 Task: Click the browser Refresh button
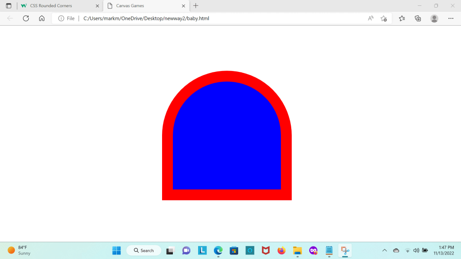click(26, 18)
